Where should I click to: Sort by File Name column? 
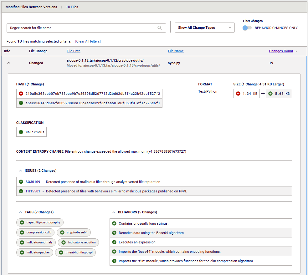[176, 51]
